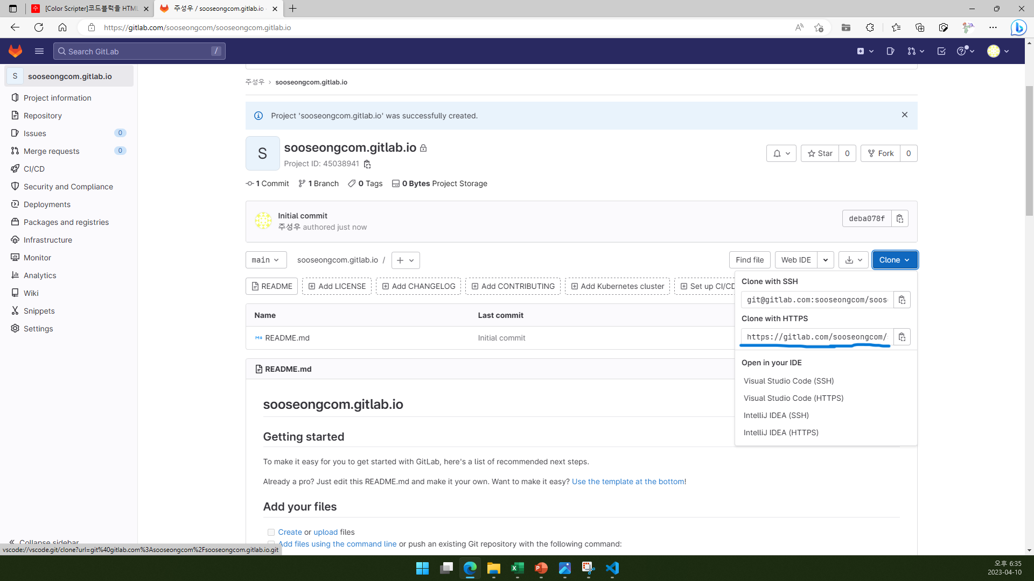The width and height of the screenshot is (1034, 581).
Task: Click the Find file button
Action: (750, 260)
